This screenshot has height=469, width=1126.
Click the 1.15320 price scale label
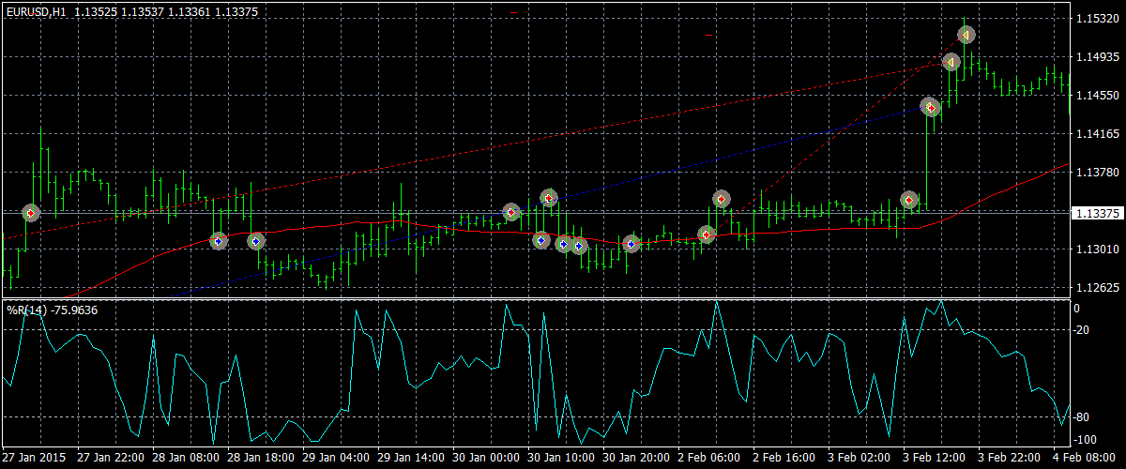pos(1096,19)
